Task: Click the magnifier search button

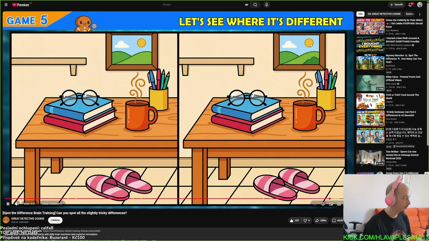Action: pos(255,5)
